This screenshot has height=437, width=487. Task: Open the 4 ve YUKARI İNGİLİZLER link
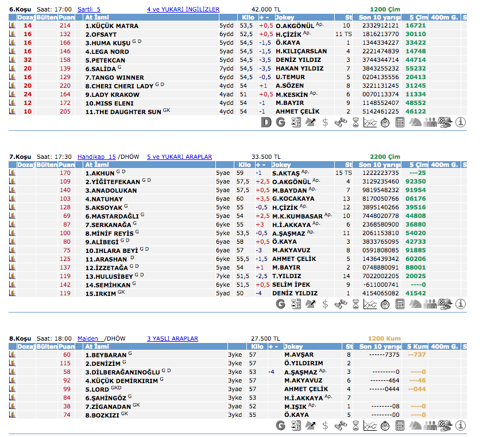point(183,10)
